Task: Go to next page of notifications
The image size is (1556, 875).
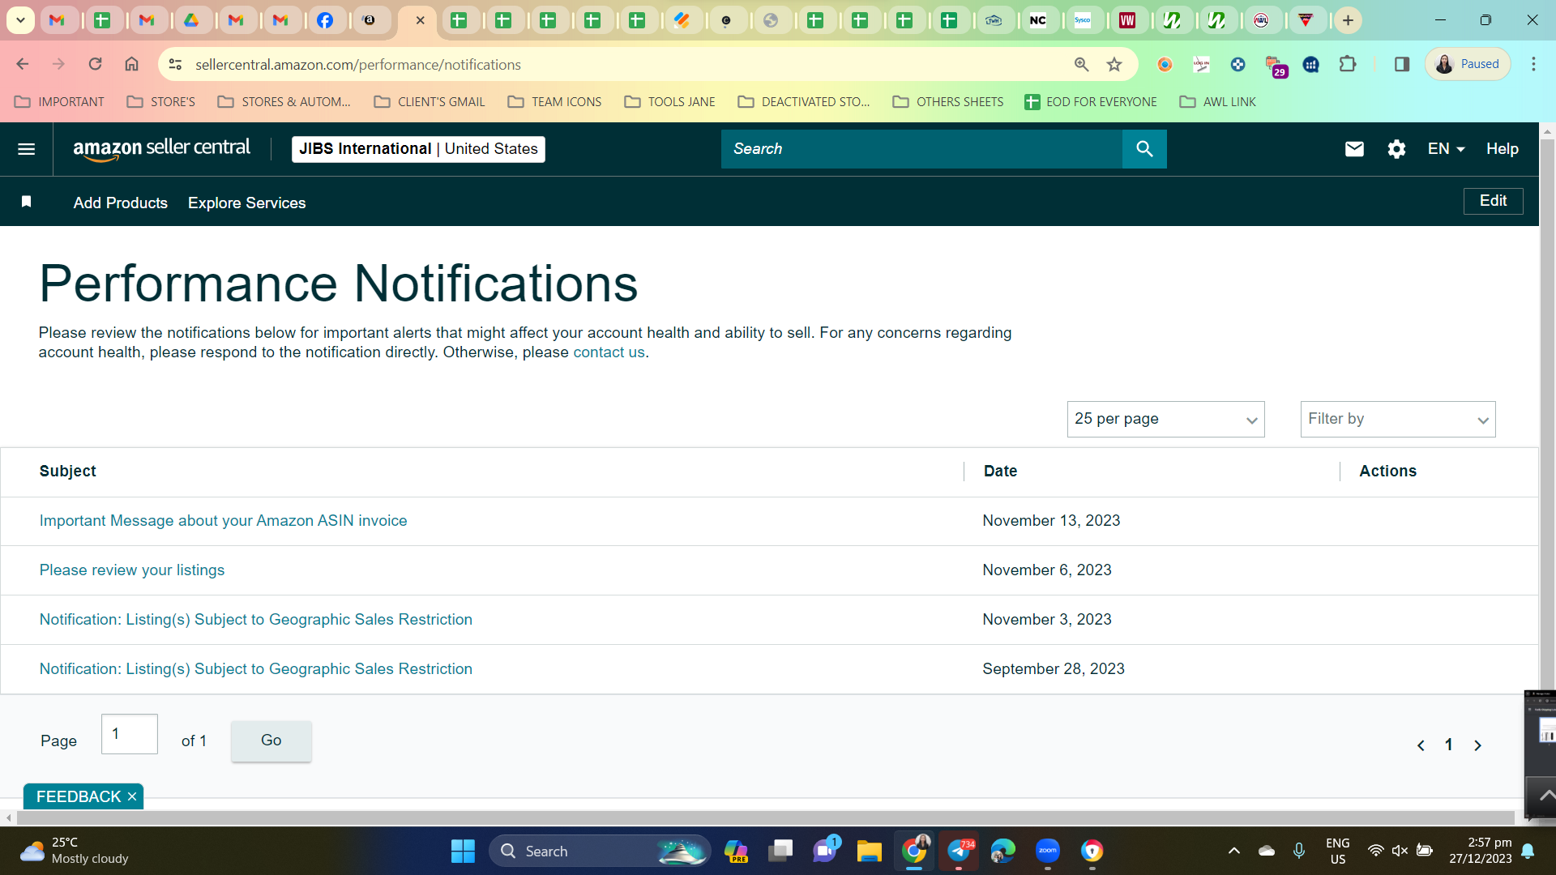Action: [x=1477, y=745]
